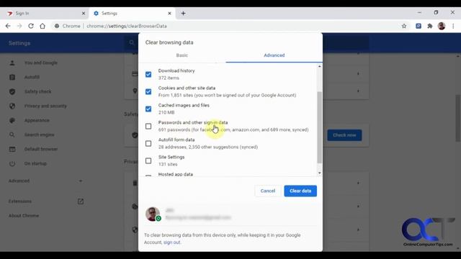The height and width of the screenshot is (259, 461).
Task: Uncheck Cached images and files
Action: pos(148,109)
